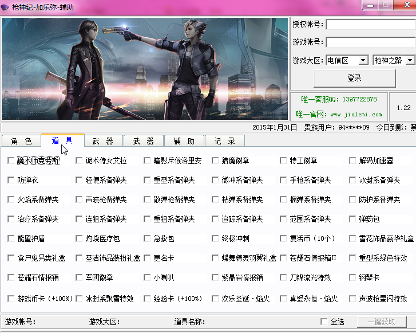This screenshot has height=333, width=416.
Task: Check the 榴弹系备弹夹 checkbox
Action: click(x=283, y=199)
